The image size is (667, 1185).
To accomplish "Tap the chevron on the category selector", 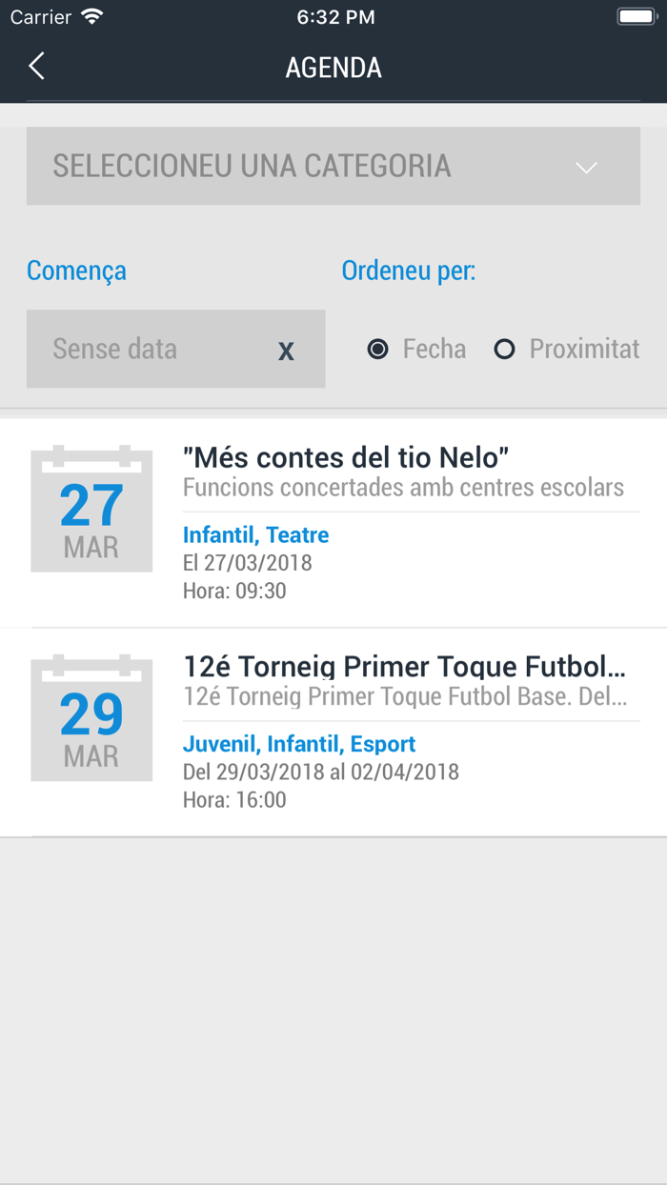I will [x=585, y=166].
